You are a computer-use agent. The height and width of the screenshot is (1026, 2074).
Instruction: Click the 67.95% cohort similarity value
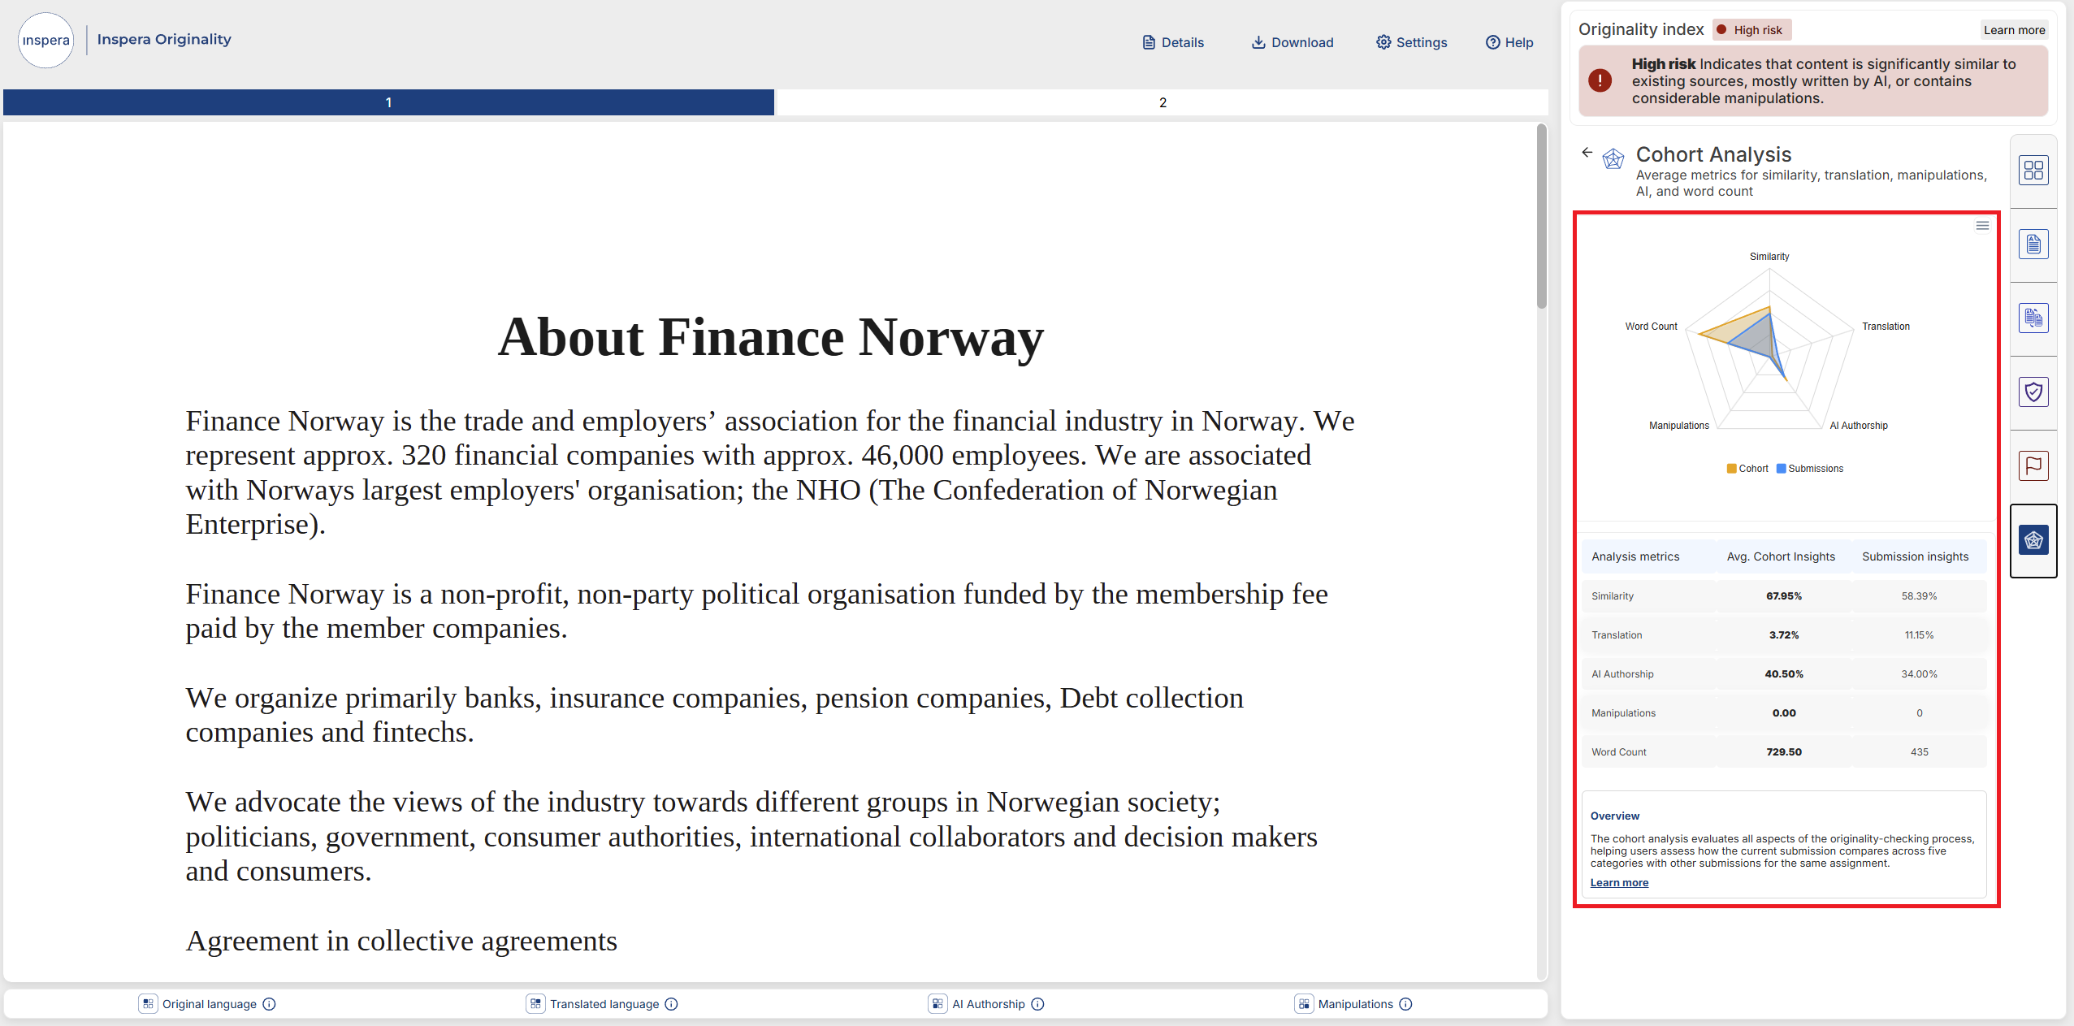pyautogui.click(x=1784, y=596)
